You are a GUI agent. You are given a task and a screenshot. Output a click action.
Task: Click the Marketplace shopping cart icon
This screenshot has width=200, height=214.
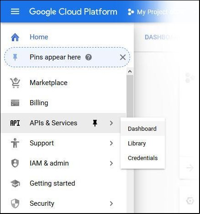click(x=15, y=83)
